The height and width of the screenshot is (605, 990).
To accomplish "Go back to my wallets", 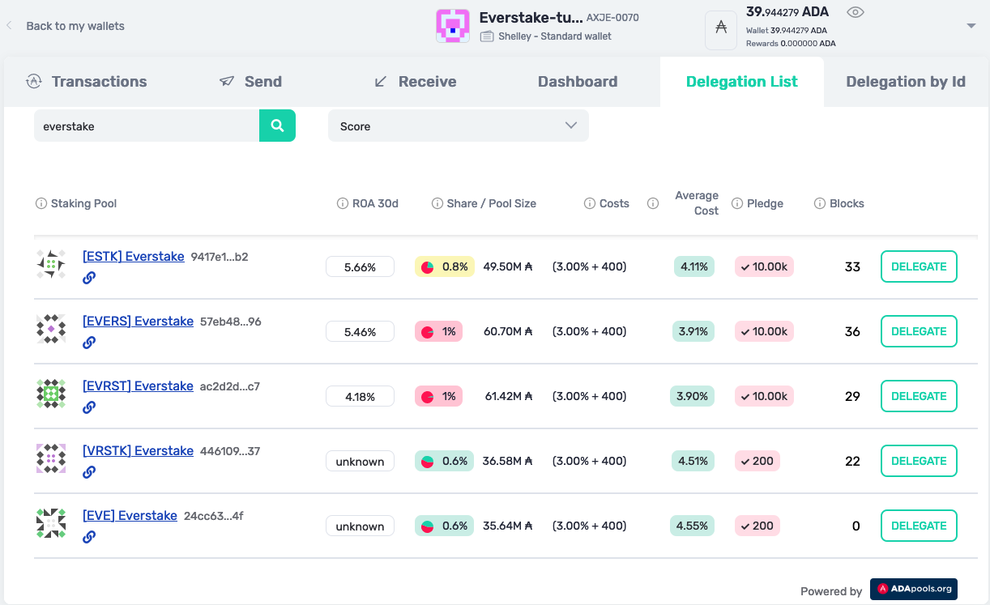I will pos(66,26).
